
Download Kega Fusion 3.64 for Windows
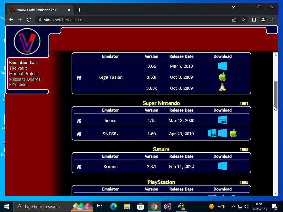tap(222, 66)
